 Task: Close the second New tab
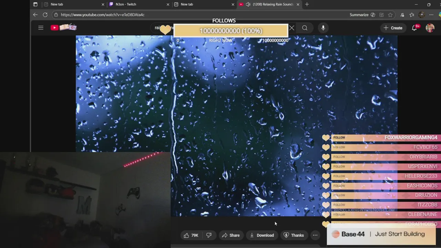(x=233, y=4)
